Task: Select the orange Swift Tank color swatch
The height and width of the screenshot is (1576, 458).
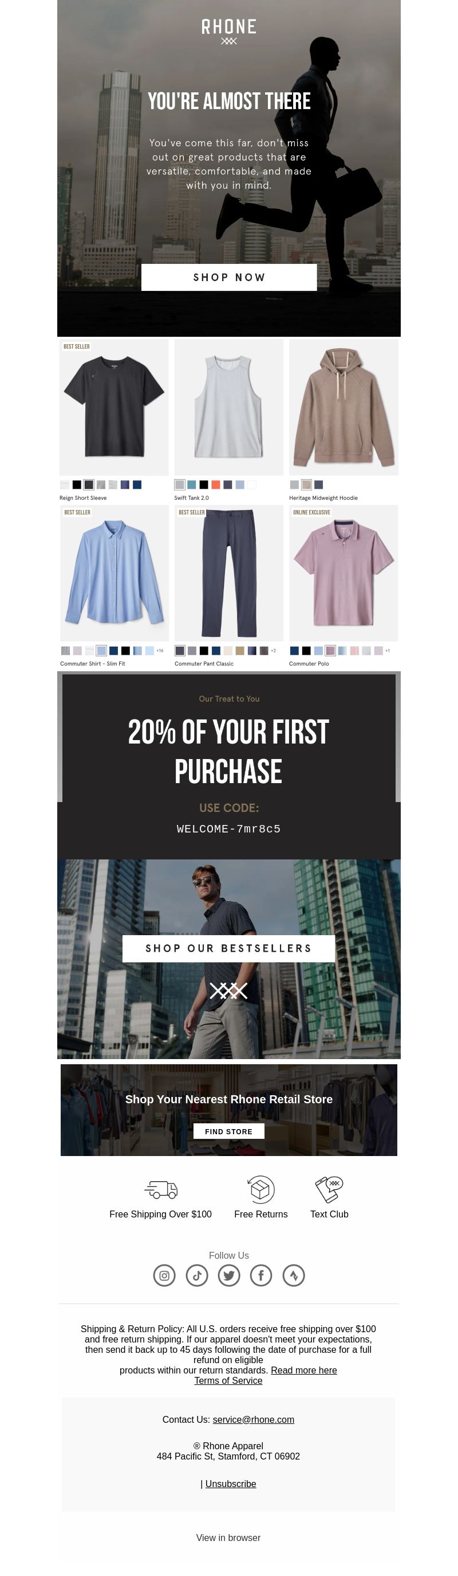Action: (x=216, y=485)
